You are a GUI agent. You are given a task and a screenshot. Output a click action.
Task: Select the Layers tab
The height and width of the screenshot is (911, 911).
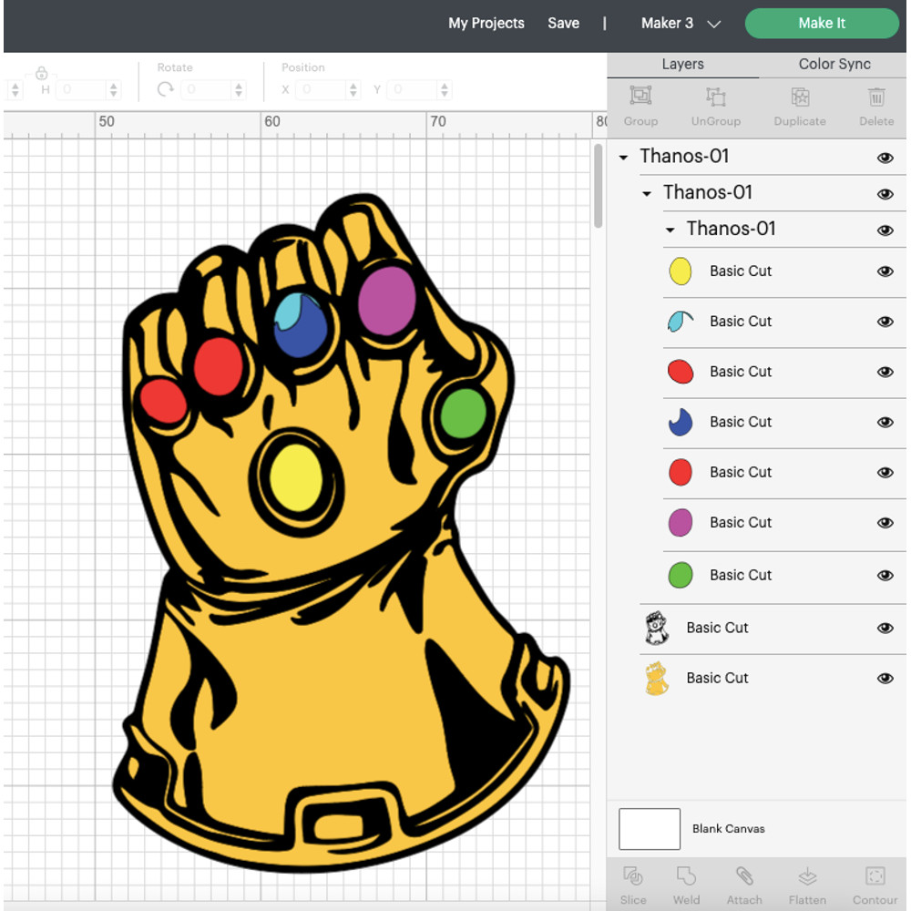coord(682,64)
